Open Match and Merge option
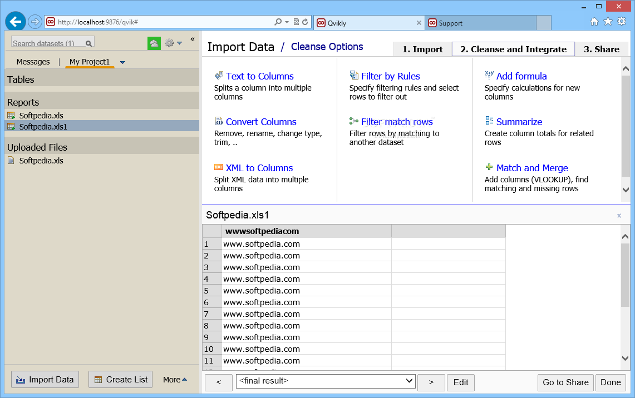 532,168
